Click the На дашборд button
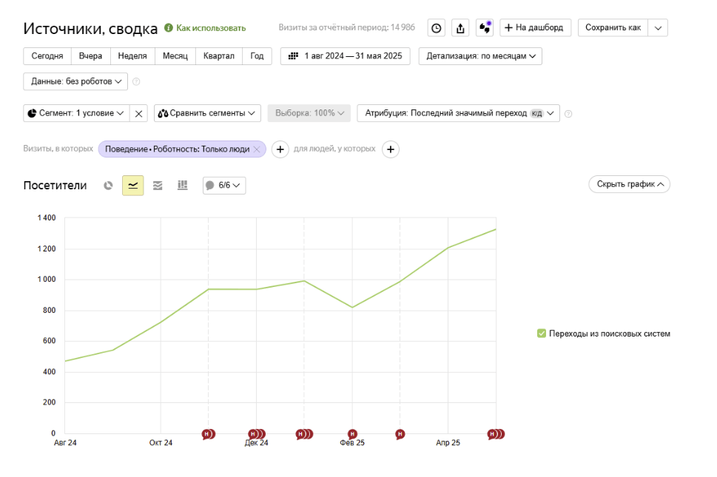This screenshot has width=717, height=477. [535, 28]
